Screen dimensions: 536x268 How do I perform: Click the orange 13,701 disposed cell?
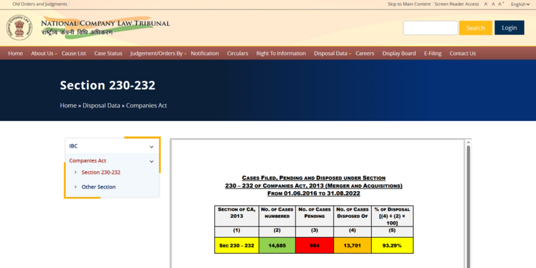[x=352, y=245]
